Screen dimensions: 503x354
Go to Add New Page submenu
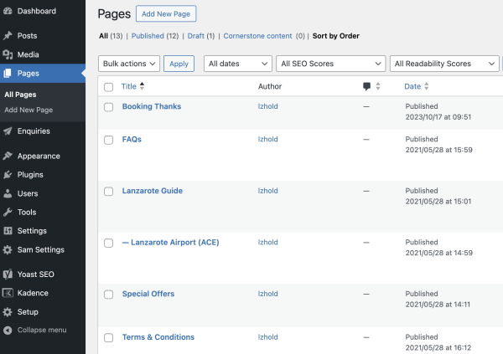[x=29, y=110]
